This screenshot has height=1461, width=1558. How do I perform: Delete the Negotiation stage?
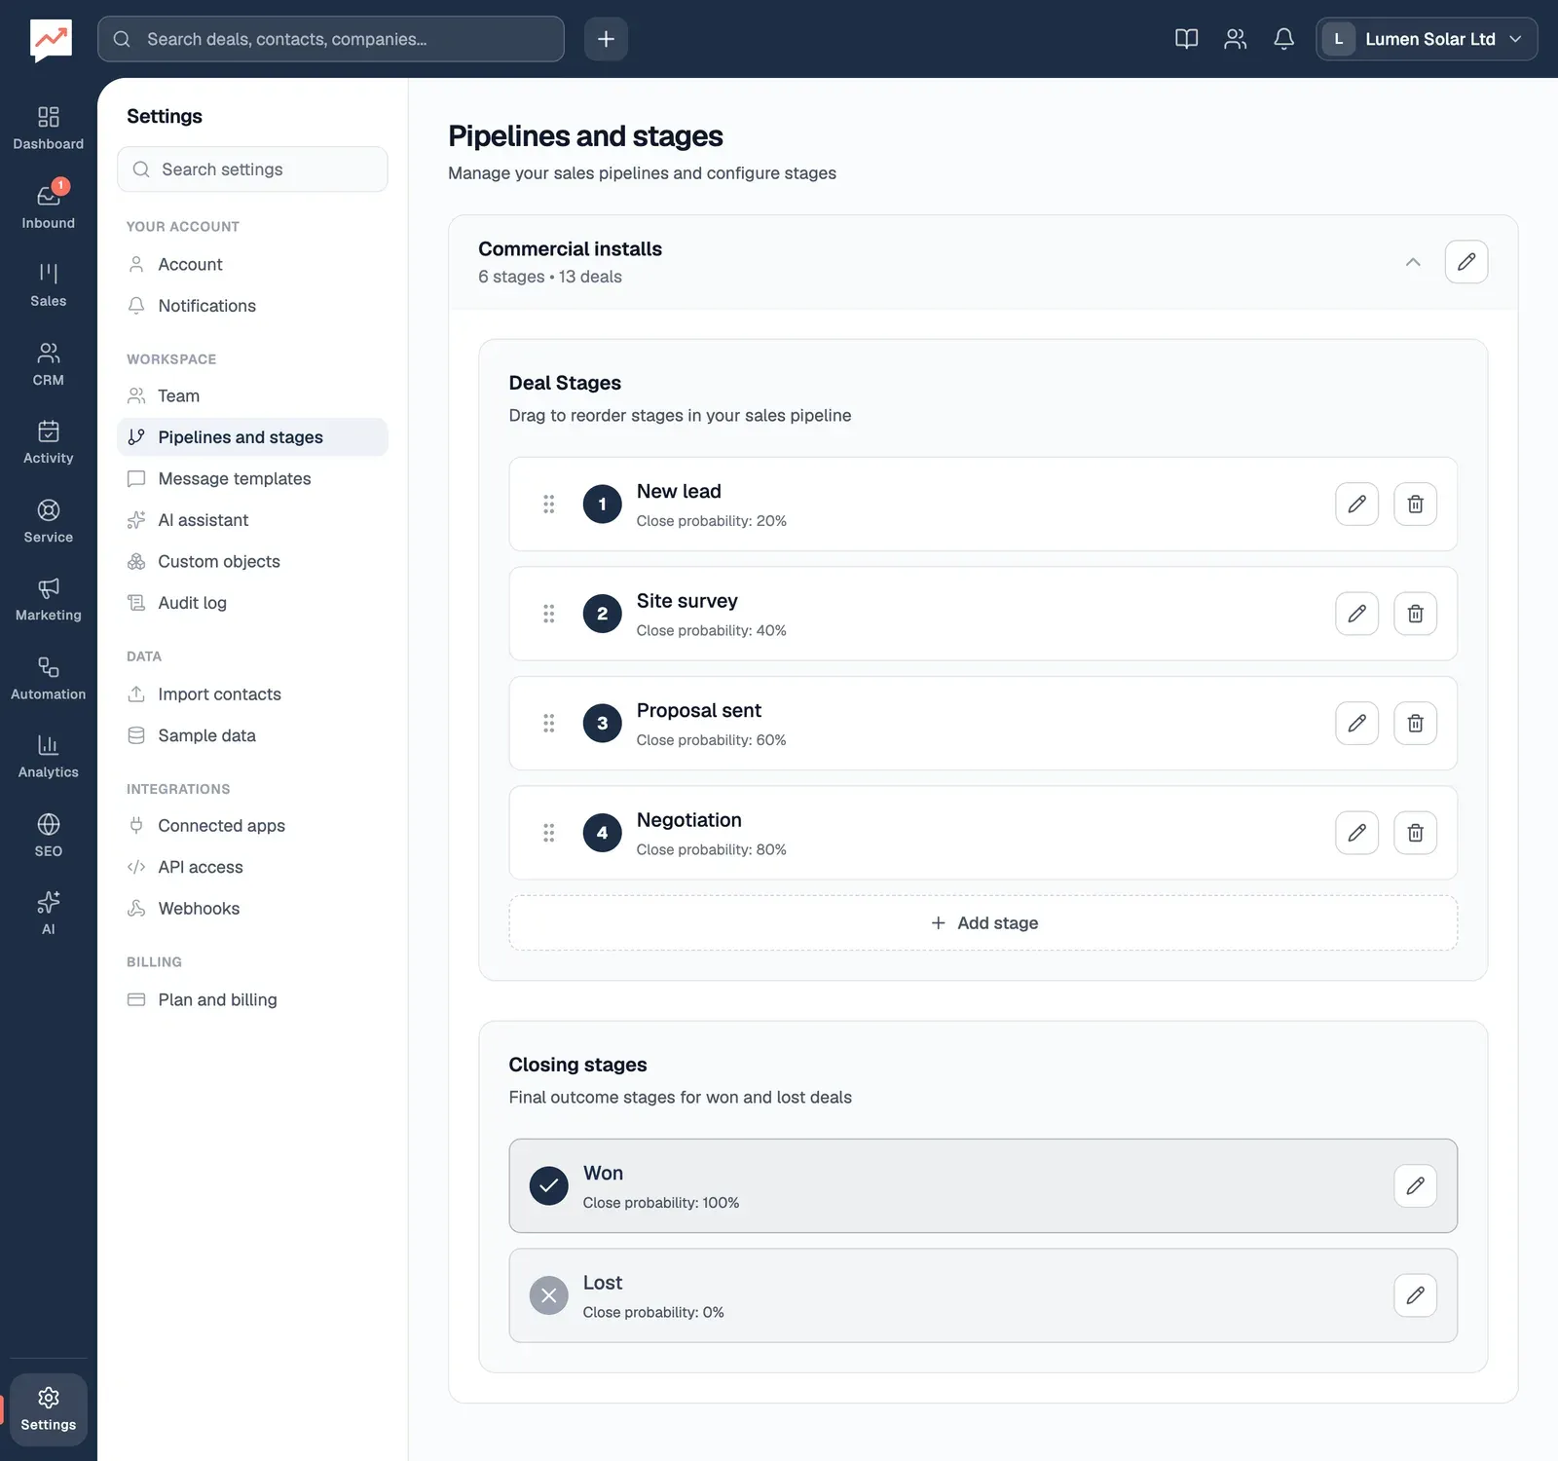click(1415, 833)
